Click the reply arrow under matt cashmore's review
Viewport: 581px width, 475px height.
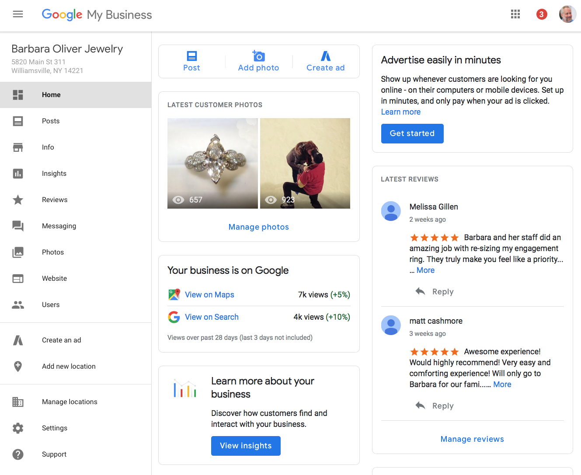(x=420, y=405)
